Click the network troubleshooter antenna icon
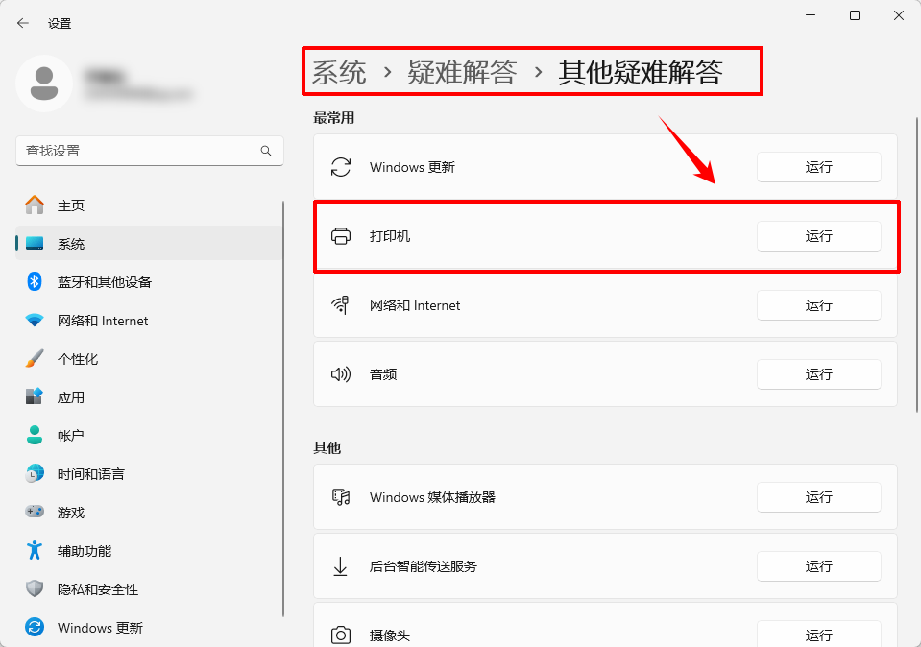Viewport: 921px width, 647px height. pos(341,305)
